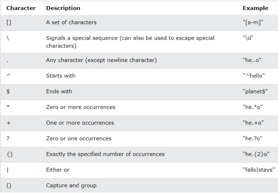This screenshot has height=193, width=278.
Task: Click the "Example" column header
Action: [256, 8]
